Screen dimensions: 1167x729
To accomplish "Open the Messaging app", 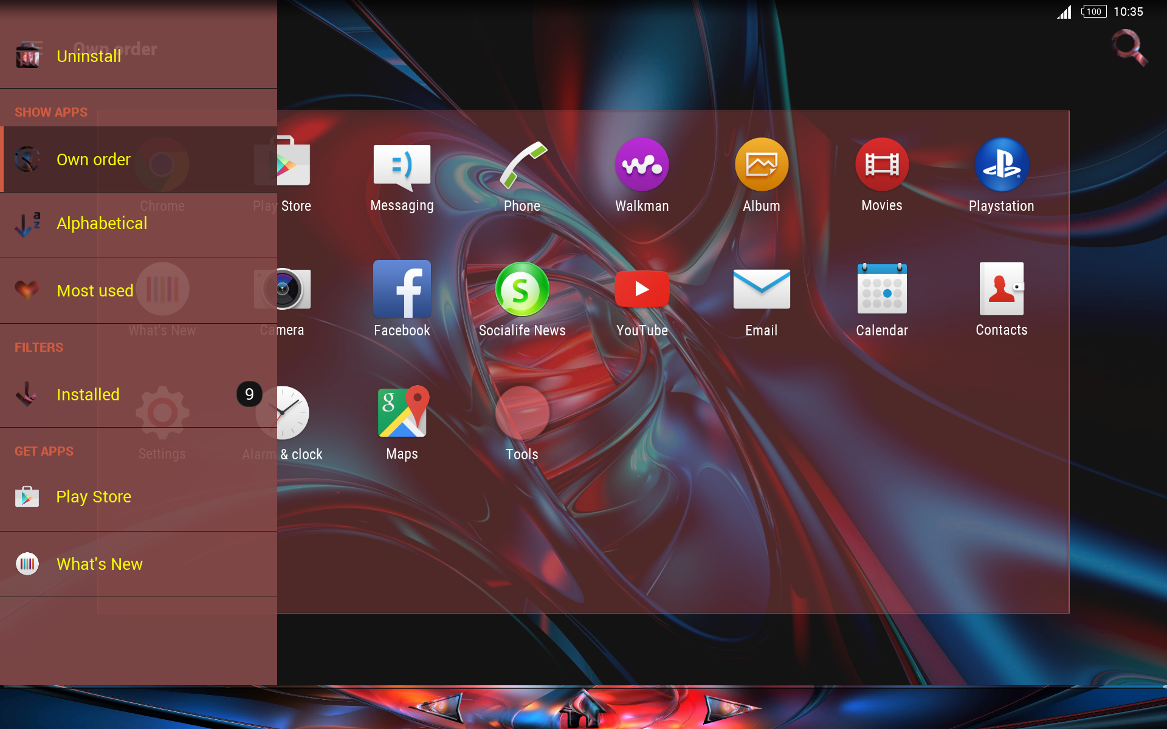I will pyautogui.click(x=402, y=176).
